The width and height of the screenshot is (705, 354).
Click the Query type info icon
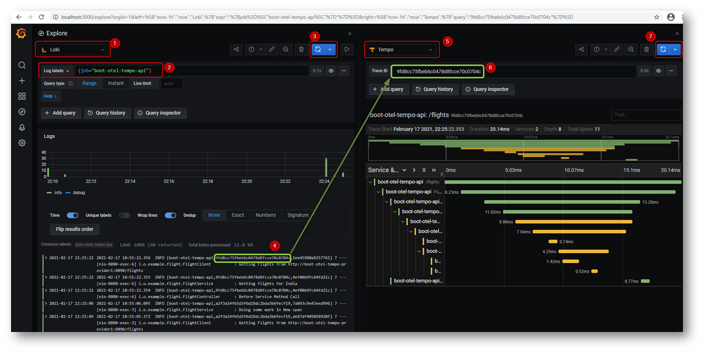tap(70, 83)
